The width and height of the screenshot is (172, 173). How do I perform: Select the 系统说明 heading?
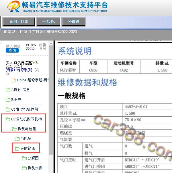(75, 51)
